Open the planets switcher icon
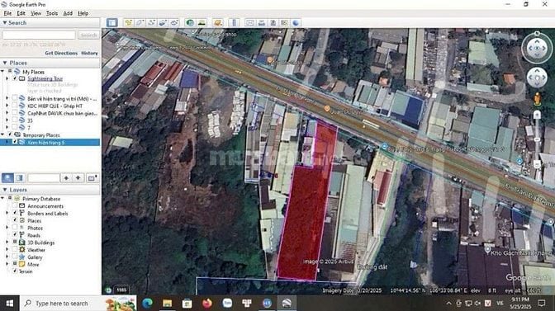 click(218, 23)
